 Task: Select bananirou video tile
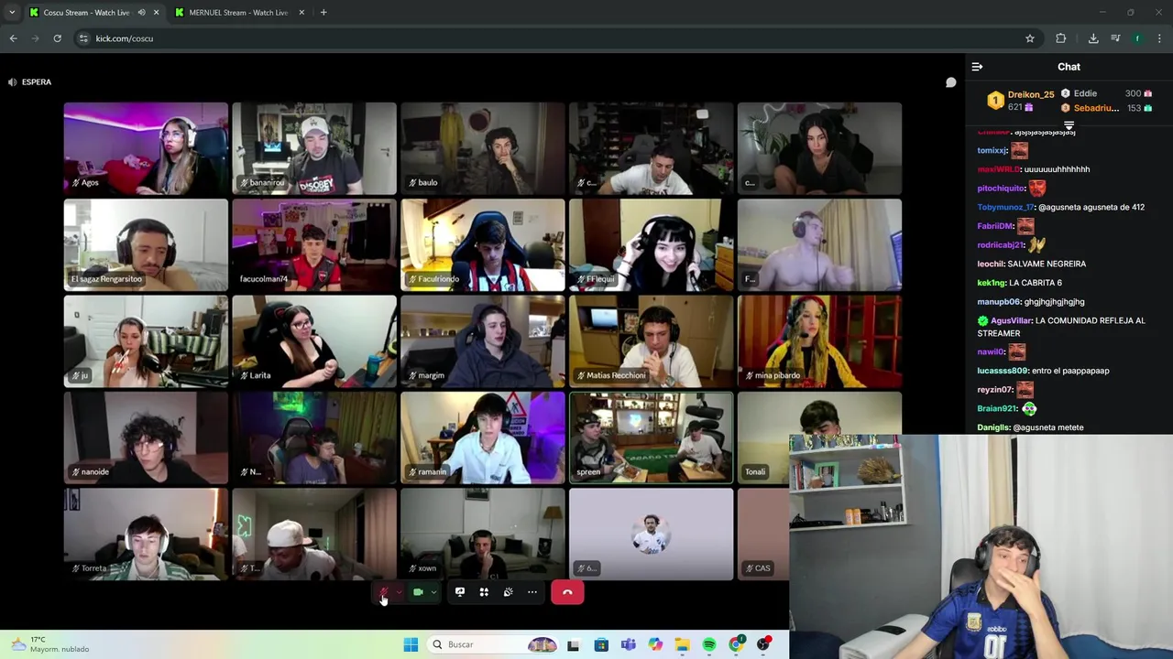(314, 147)
